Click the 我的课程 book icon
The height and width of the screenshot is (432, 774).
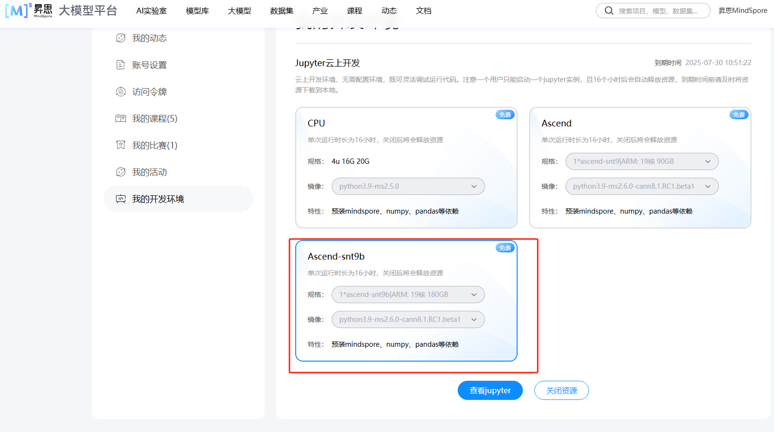tap(121, 118)
